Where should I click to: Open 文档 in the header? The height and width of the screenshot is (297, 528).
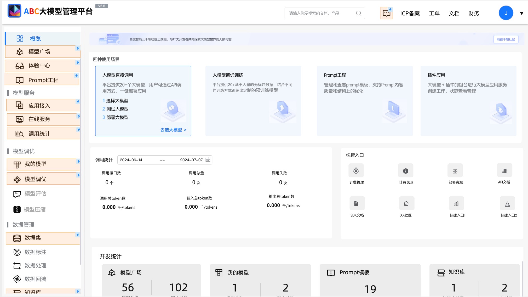click(x=454, y=13)
